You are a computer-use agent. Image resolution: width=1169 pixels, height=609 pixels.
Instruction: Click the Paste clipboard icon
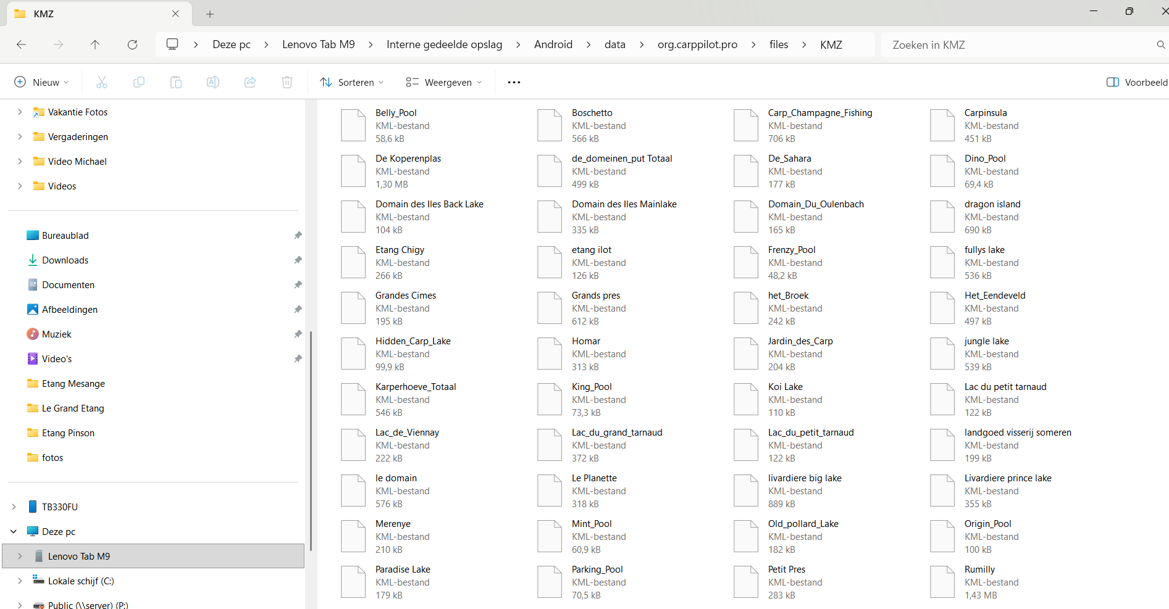pos(176,82)
